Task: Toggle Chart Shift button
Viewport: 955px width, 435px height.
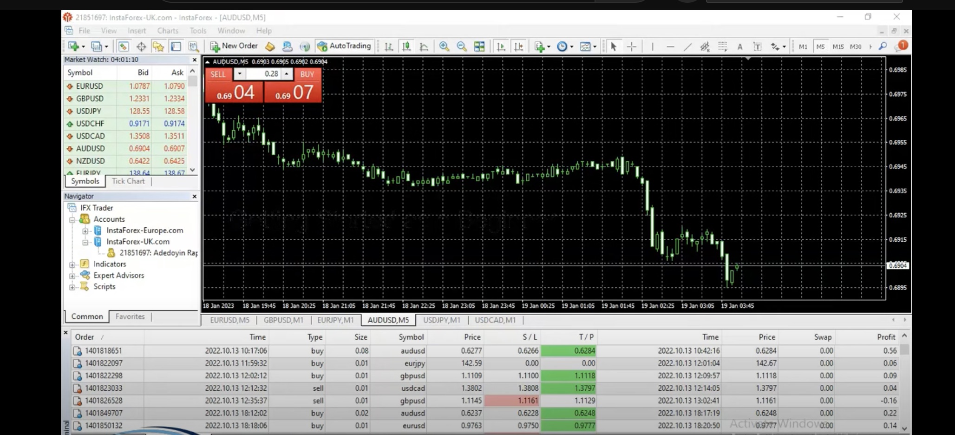Action: pyautogui.click(x=518, y=46)
